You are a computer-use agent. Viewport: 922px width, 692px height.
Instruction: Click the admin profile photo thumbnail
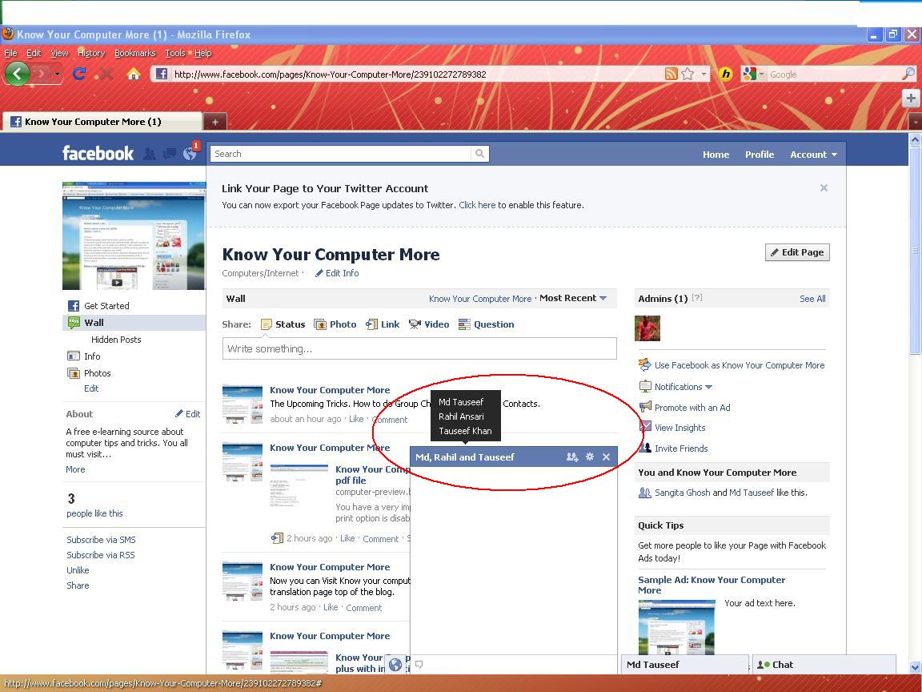(647, 328)
